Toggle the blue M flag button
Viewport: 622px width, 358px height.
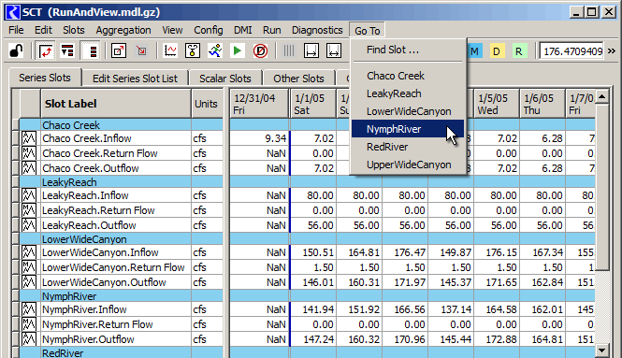(x=474, y=51)
